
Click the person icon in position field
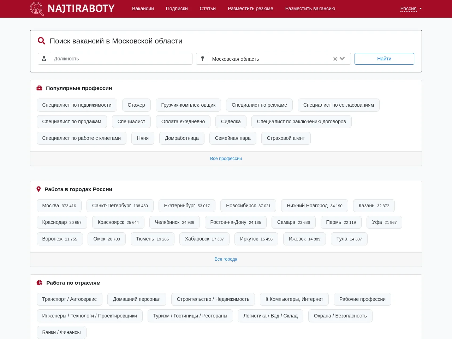pos(44,59)
